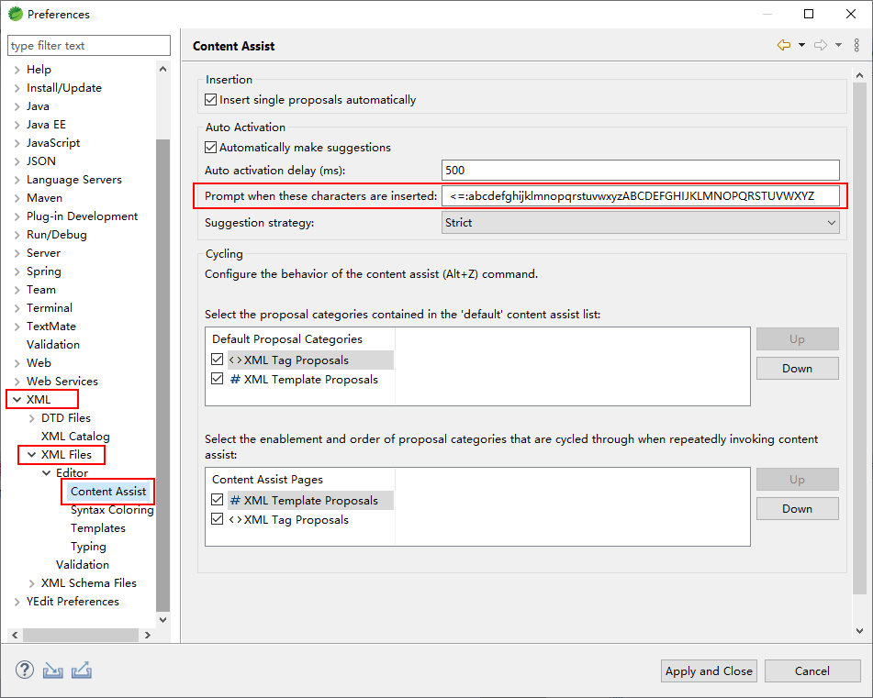Click the Preferences window app icon
Screen dimensions: 873x698
point(16,14)
